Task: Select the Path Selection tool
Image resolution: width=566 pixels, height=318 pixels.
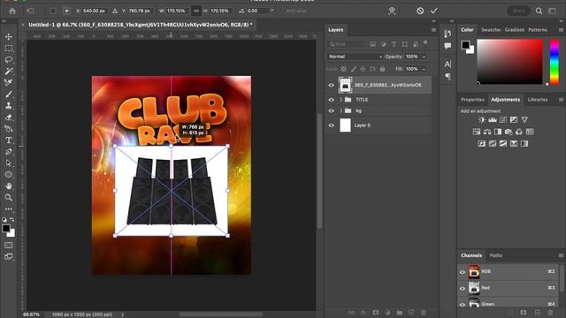Action: pyautogui.click(x=9, y=163)
